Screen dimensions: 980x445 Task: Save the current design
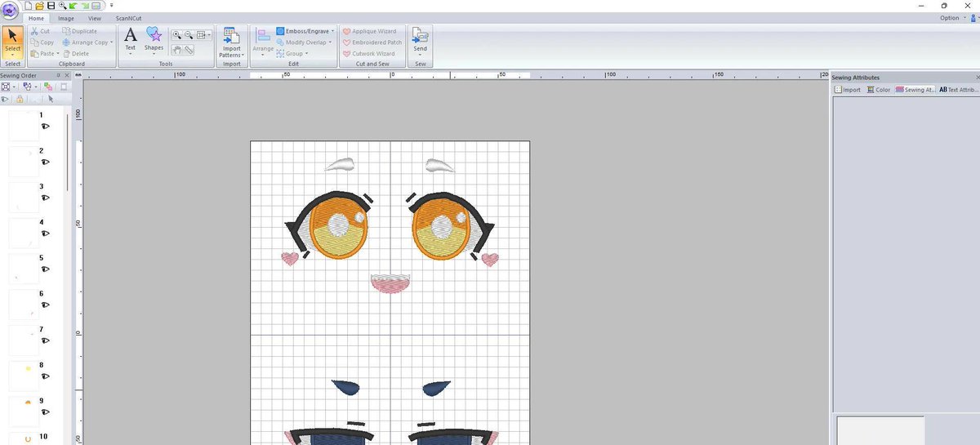51,6
